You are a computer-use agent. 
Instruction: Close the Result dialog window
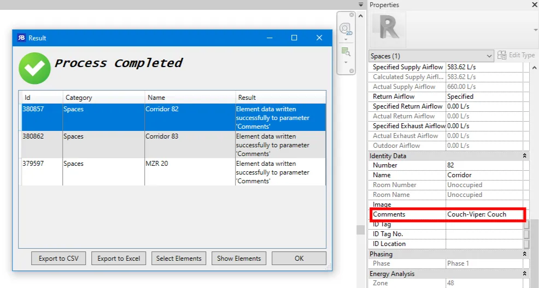(x=319, y=38)
